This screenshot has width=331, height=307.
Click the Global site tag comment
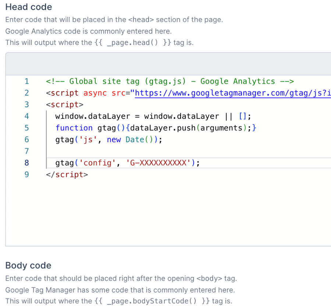pyautogui.click(x=169, y=81)
